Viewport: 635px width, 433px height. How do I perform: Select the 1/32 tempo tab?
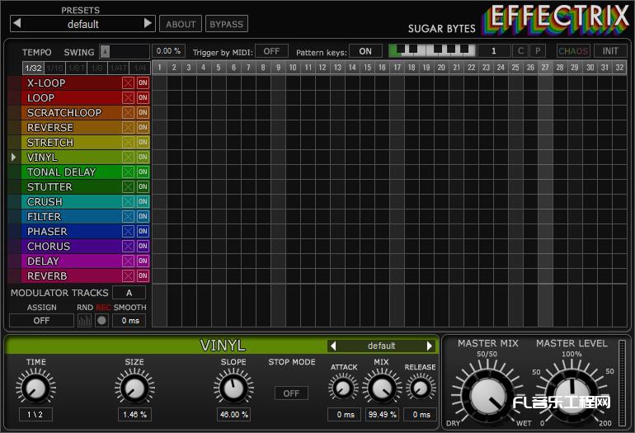tap(33, 68)
